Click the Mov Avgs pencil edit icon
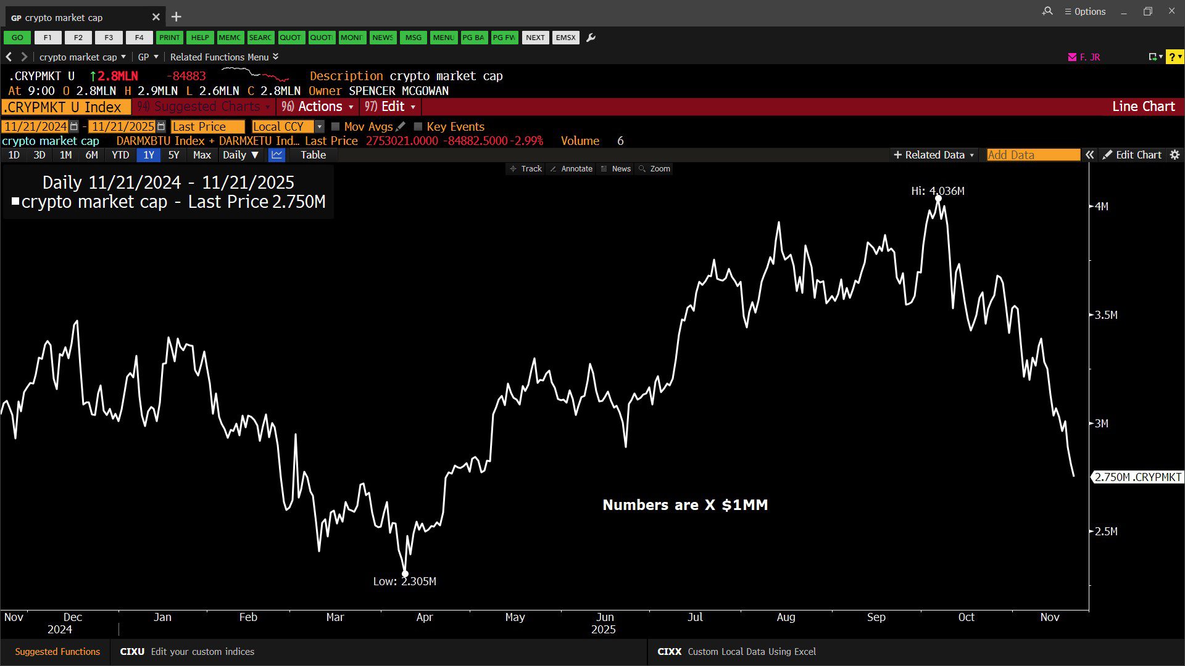 click(x=401, y=126)
